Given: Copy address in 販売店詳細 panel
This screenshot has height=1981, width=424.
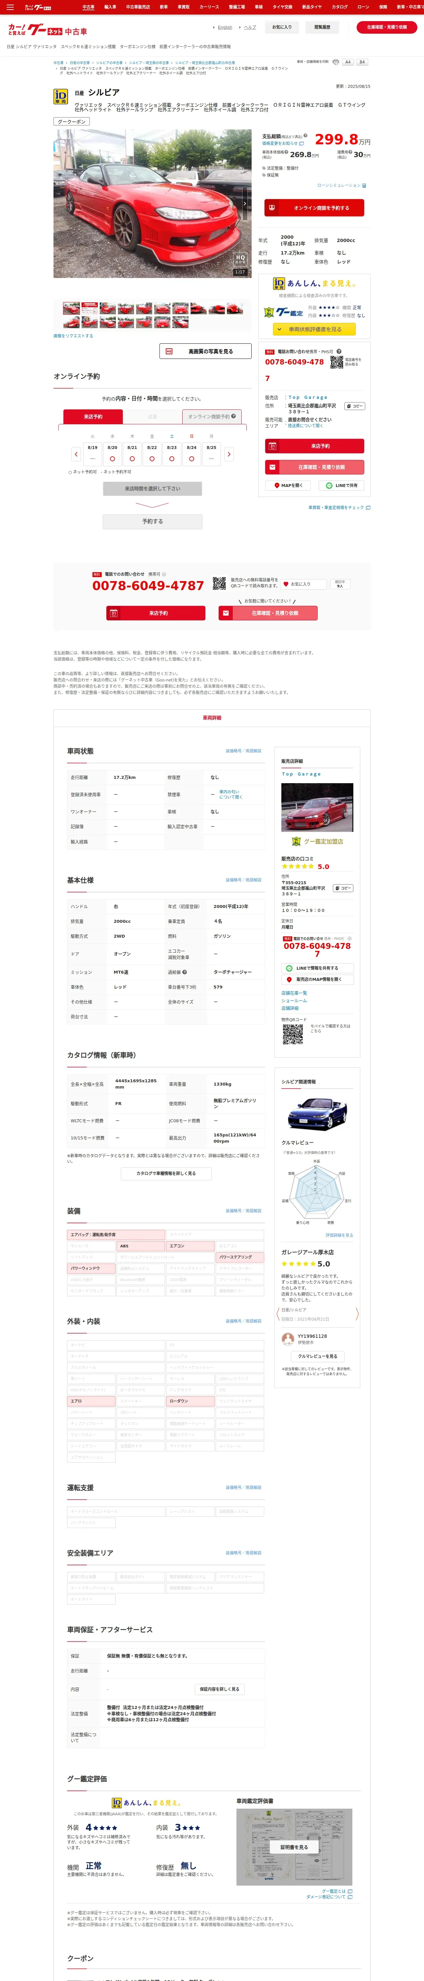Looking at the screenshot, I should click(x=342, y=888).
